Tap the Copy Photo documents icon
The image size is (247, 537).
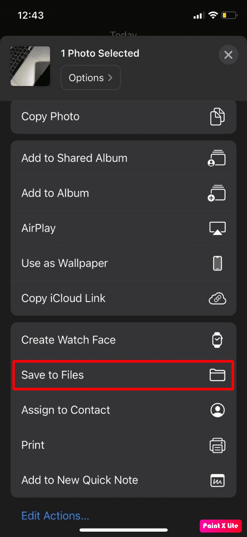[217, 116]
